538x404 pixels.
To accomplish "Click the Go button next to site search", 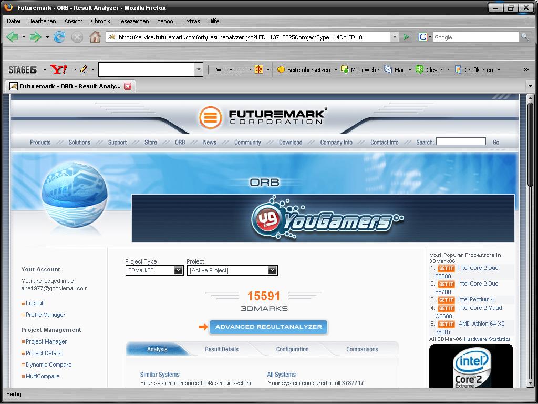I will (x=496, y=142).
